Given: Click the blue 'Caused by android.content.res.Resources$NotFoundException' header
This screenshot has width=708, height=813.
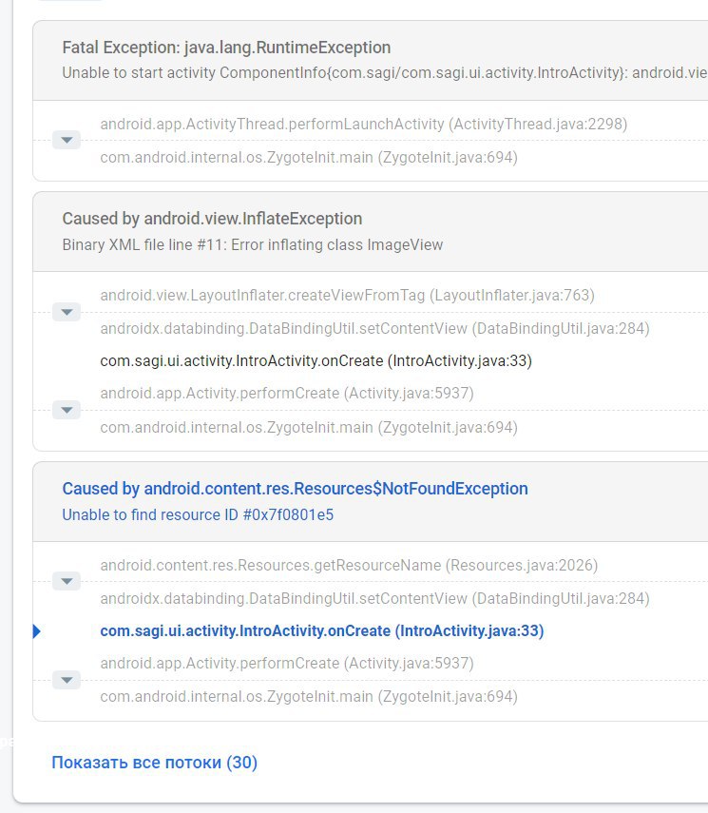Looking at the screenshot, I should [x=295, y=489].
